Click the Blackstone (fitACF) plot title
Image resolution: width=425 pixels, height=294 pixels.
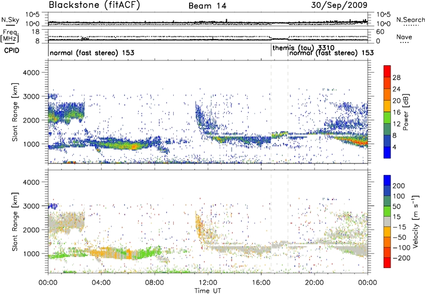click(95, 5)
